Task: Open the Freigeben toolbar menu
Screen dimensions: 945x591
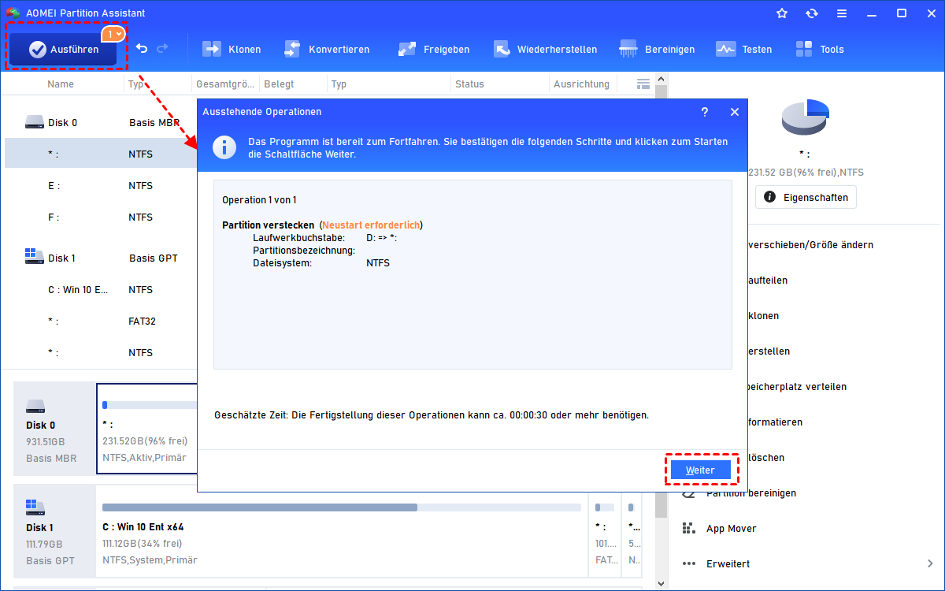Action: click(433, 49)
